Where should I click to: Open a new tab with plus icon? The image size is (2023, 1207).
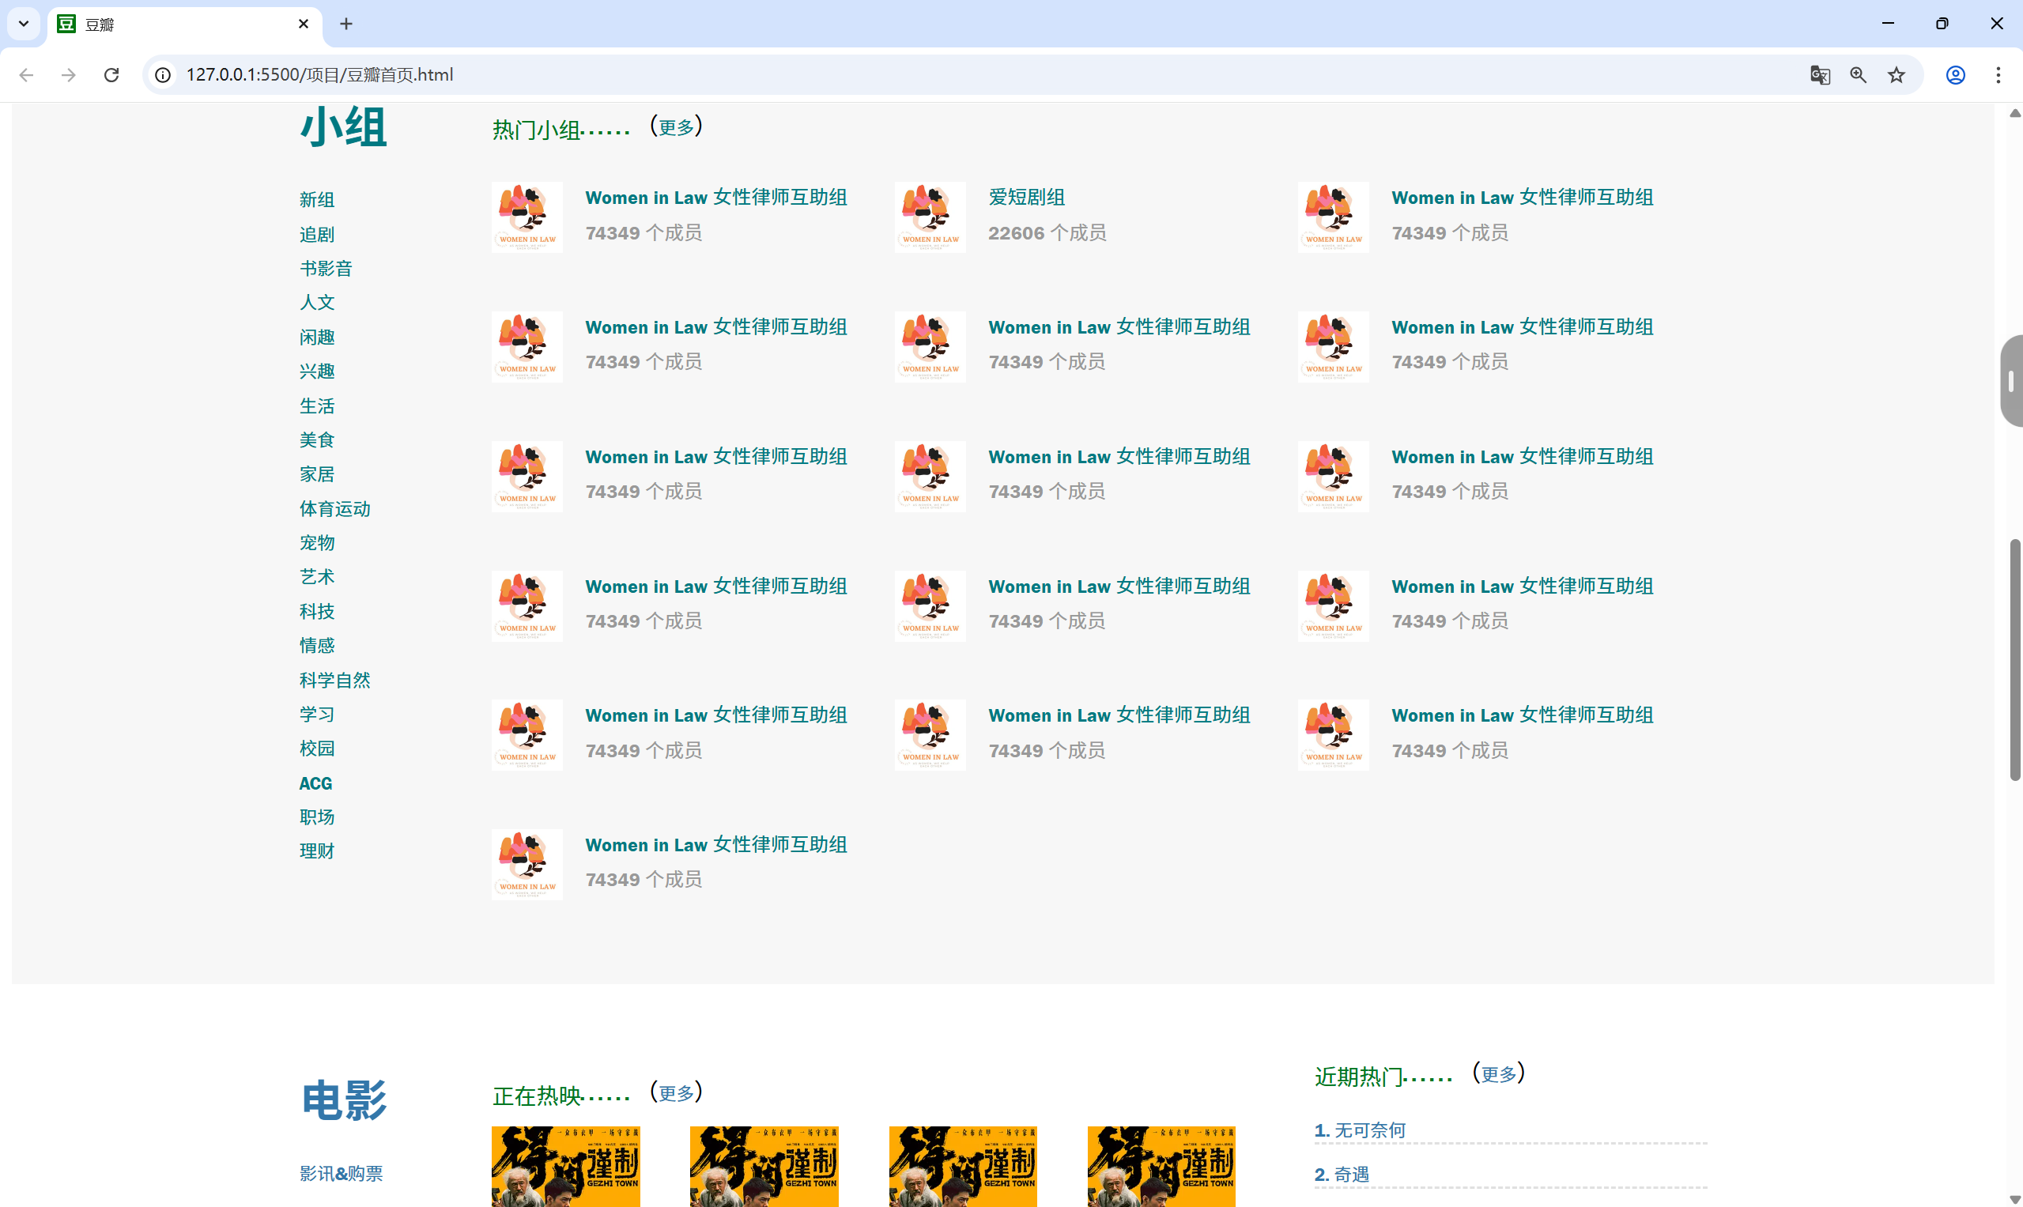pos(346,24)
